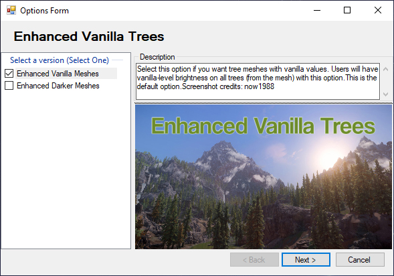Click the Cancel button

coord(360,260)
